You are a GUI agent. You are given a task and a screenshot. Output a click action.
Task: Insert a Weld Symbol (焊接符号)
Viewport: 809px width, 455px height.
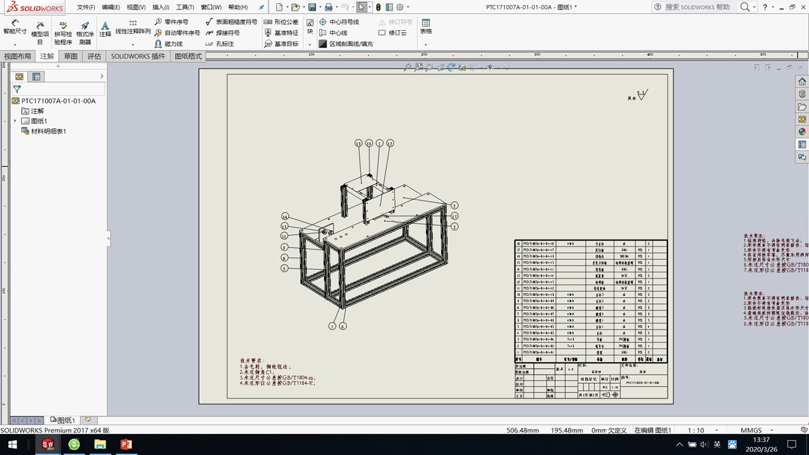[222, 33]
